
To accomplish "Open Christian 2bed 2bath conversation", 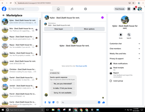I will click(20, 71).
